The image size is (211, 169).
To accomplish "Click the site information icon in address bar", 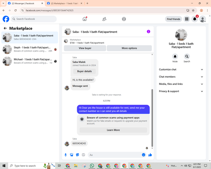I will [x=23, y=11].
